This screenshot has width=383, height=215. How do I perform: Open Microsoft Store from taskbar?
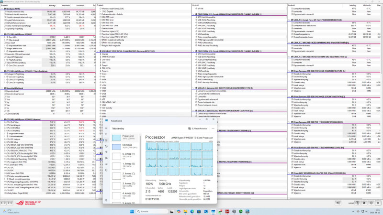[199, 211]
